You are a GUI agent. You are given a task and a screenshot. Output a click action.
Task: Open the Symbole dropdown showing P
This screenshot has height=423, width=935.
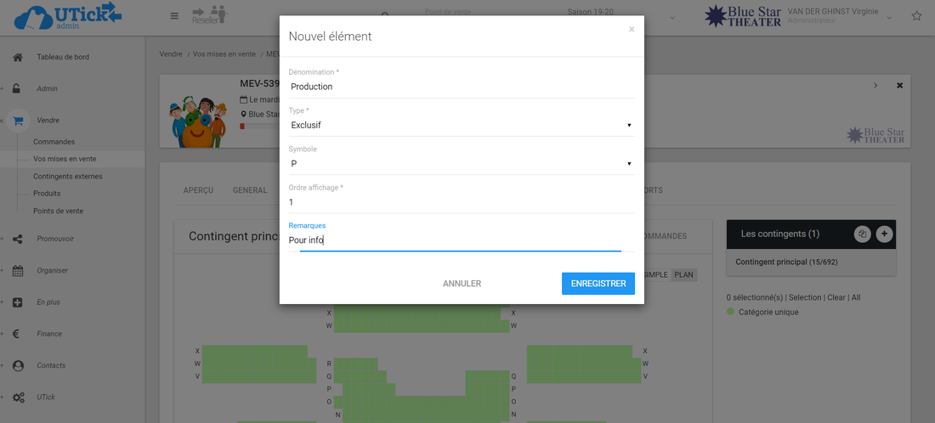(462, 163)
